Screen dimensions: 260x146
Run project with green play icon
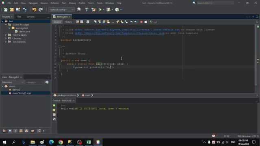[100, 10]
